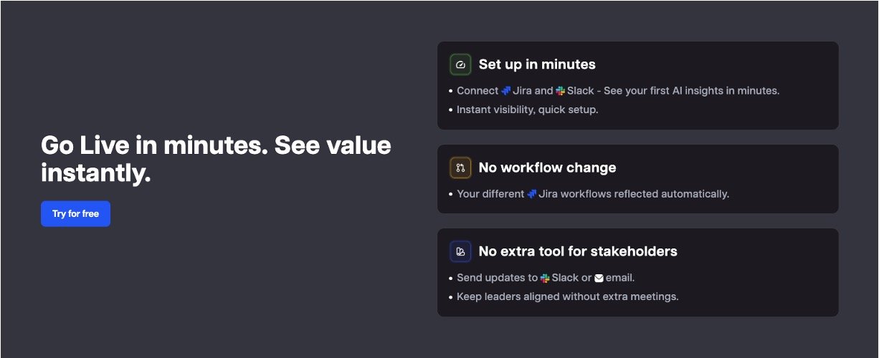
Task: Click the "No extra tool for stakeholders" heading
Action: coord(578,251)
